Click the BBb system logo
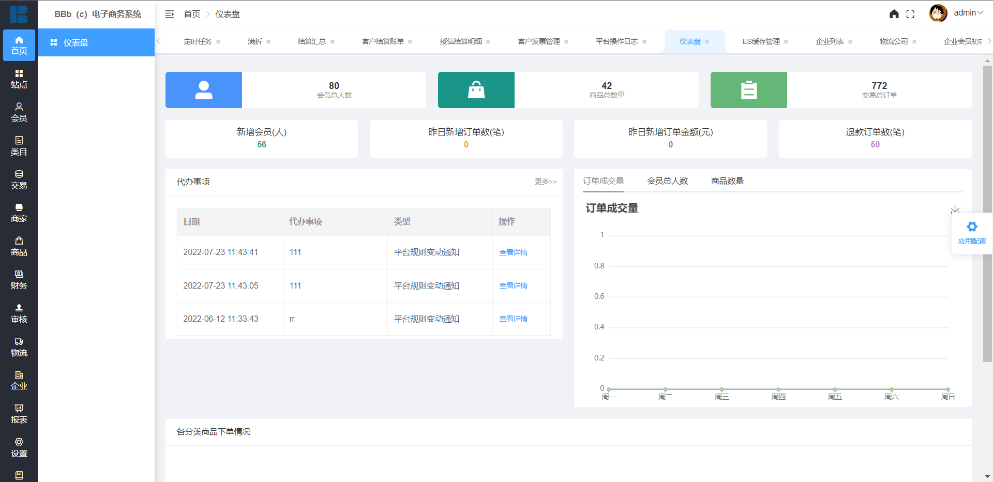The image size is (993, 482). (x=19, y=14)
